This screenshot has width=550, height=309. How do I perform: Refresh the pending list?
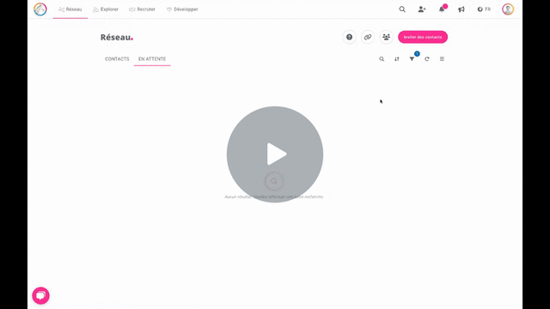427,59
